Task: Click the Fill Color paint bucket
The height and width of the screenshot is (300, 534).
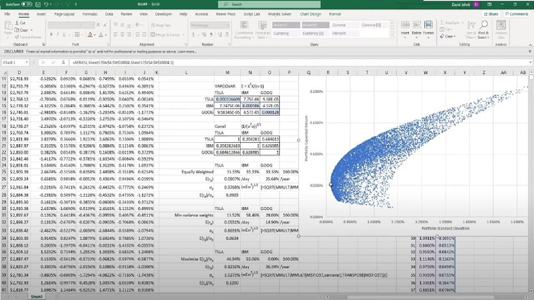Action: 90,35
